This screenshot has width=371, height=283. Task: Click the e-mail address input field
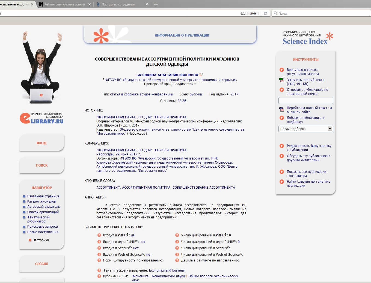pyautogui.click(x=306, y=101)
